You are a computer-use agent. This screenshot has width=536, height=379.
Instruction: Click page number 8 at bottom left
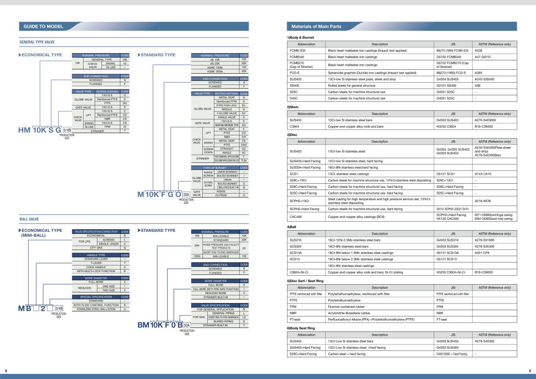(6, 371)
